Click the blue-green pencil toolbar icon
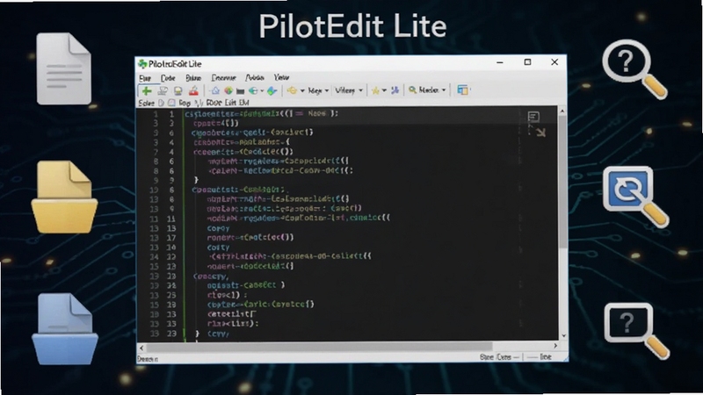Screen dimensions: 703x395 coord(272,91)
